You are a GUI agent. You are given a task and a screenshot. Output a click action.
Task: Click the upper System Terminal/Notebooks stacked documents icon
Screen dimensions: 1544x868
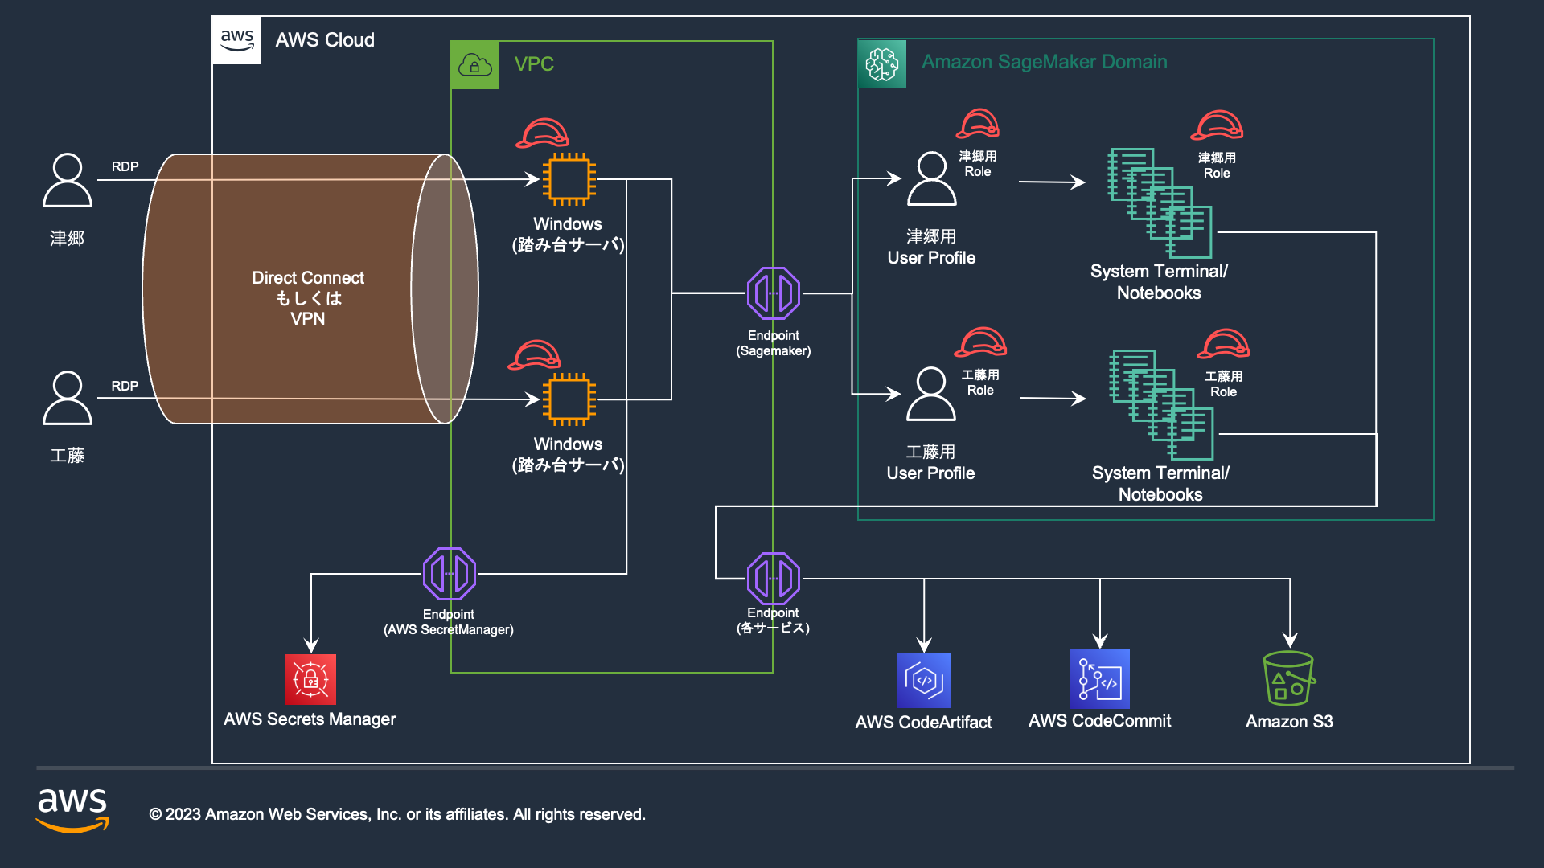tap(1160, 203)
